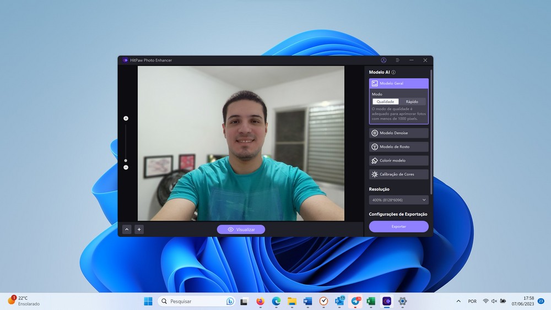
Task: Click the battery icon in system tray
Action: [503, 301]
